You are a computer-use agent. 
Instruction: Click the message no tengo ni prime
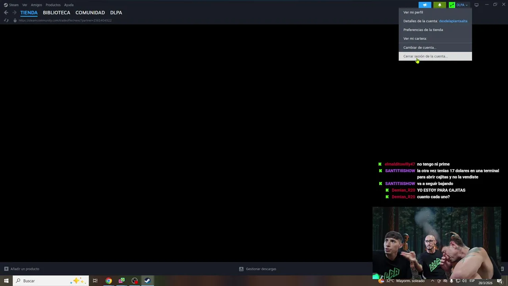click(433, 164)
